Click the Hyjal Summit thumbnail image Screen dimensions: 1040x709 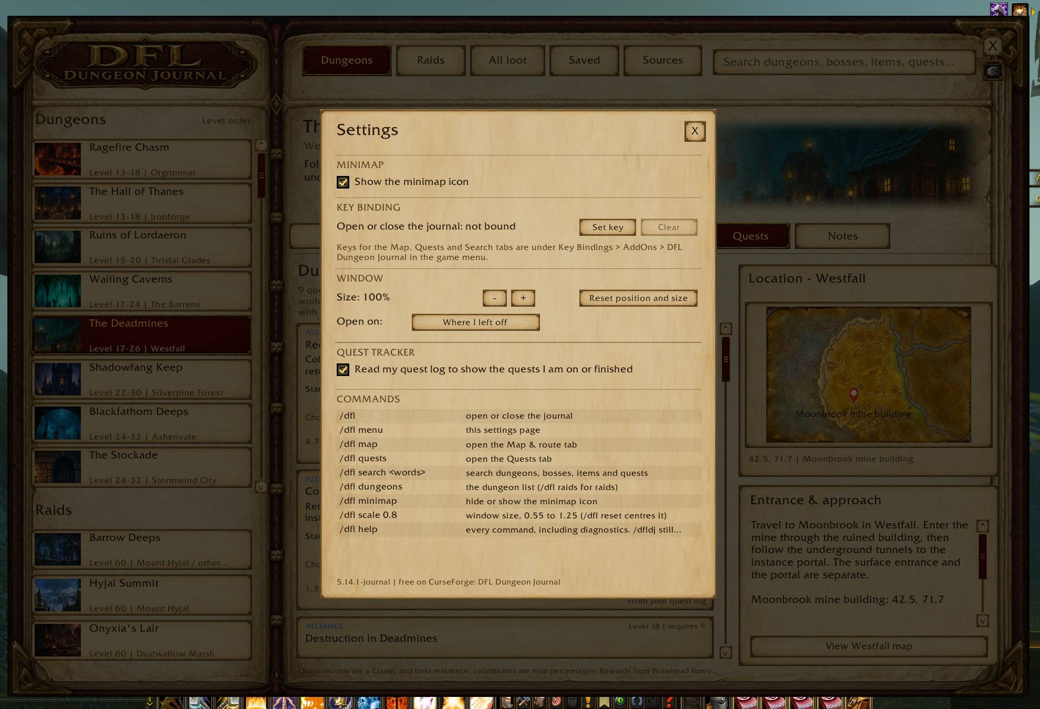58,595
